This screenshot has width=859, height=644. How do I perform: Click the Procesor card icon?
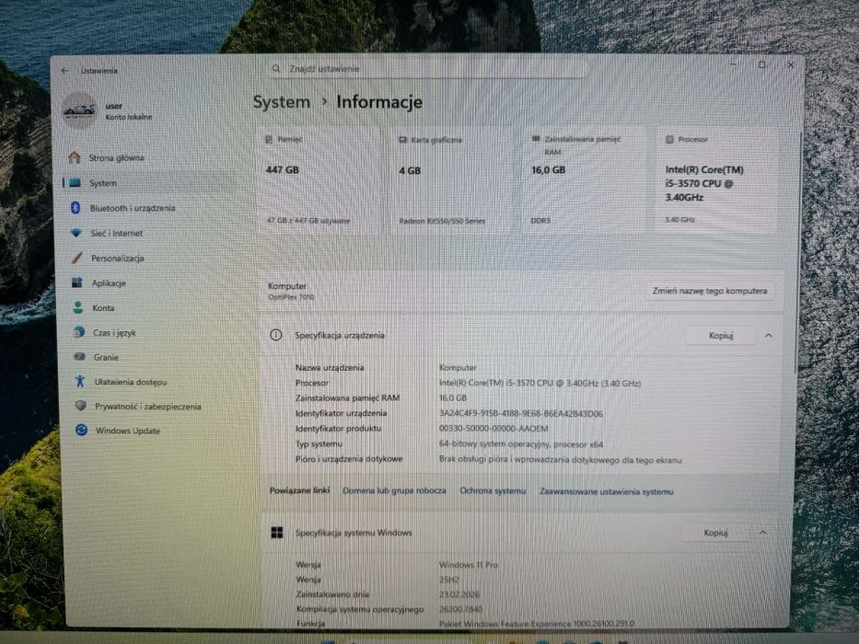tap(669, 139)
